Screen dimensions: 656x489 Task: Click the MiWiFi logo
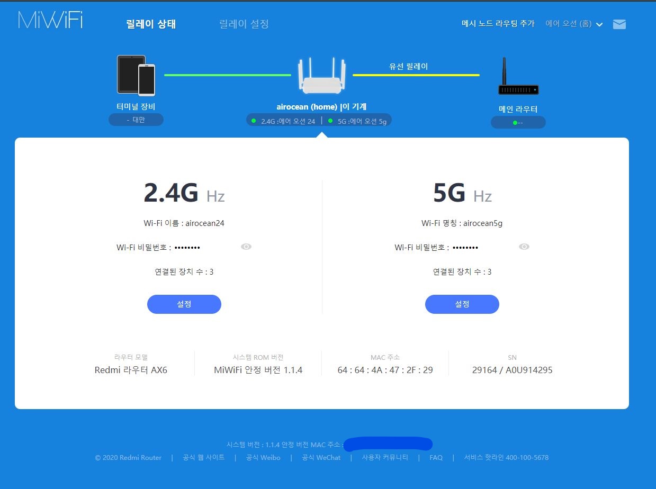50,20
